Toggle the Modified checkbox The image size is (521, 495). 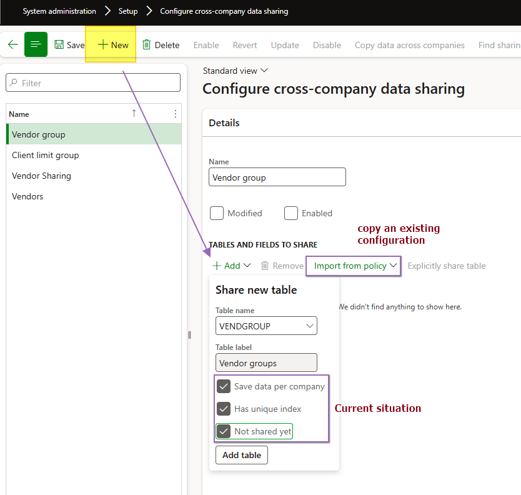tap(217, 213)
